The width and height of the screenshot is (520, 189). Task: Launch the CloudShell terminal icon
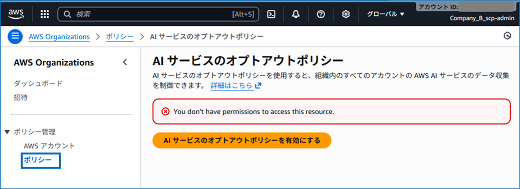coord(272,14)
